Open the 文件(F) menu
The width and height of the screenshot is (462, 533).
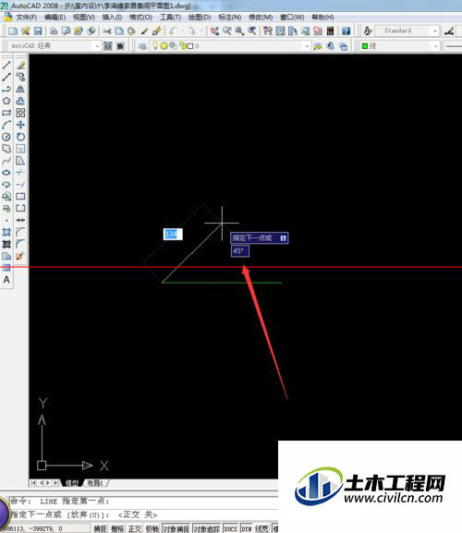[26, 17]
